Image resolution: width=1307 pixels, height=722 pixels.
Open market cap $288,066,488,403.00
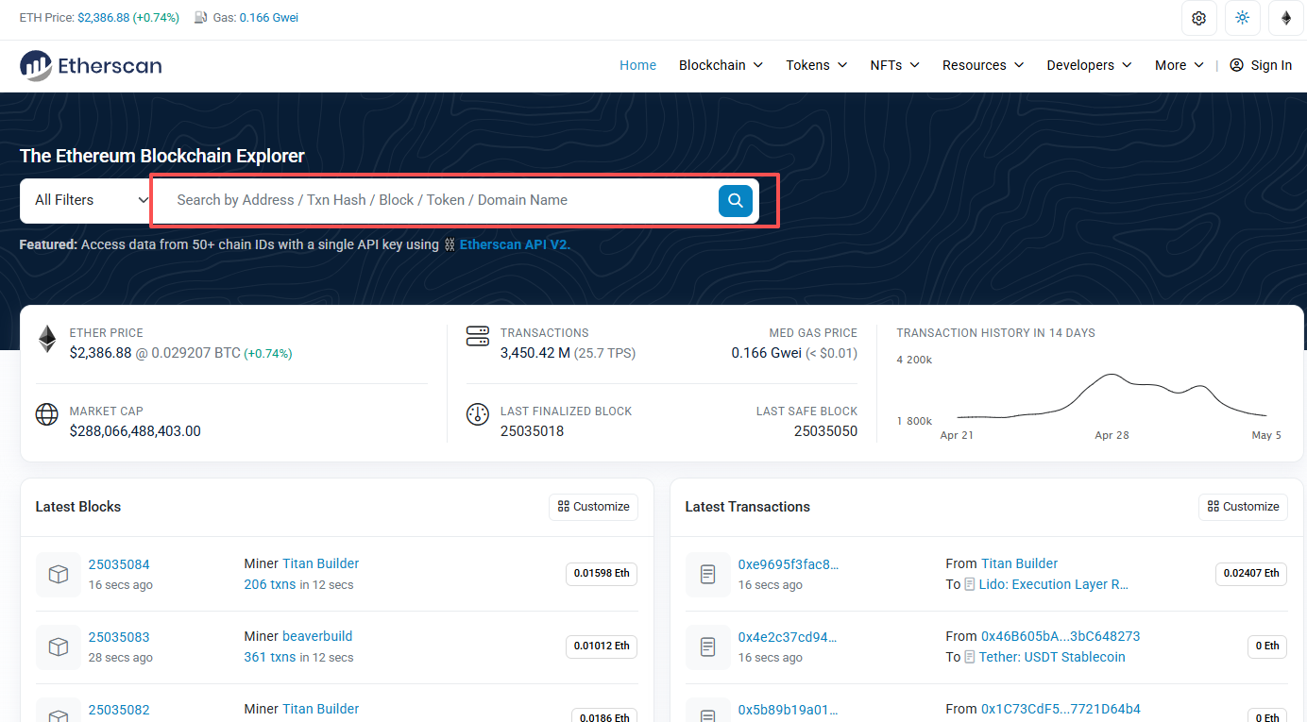pos(135,431)
